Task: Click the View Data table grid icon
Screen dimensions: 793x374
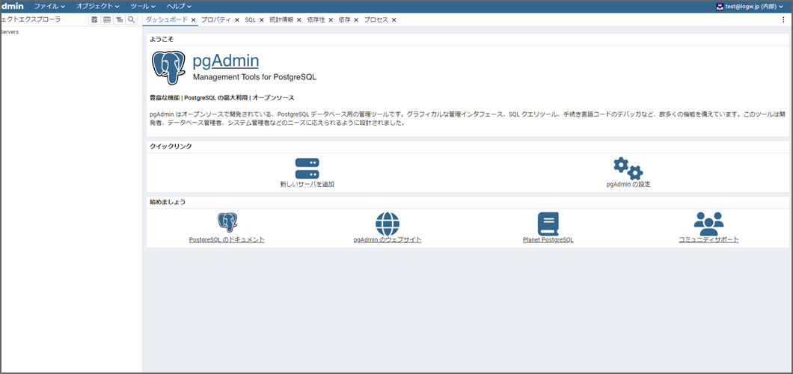Action: point(107,20)
